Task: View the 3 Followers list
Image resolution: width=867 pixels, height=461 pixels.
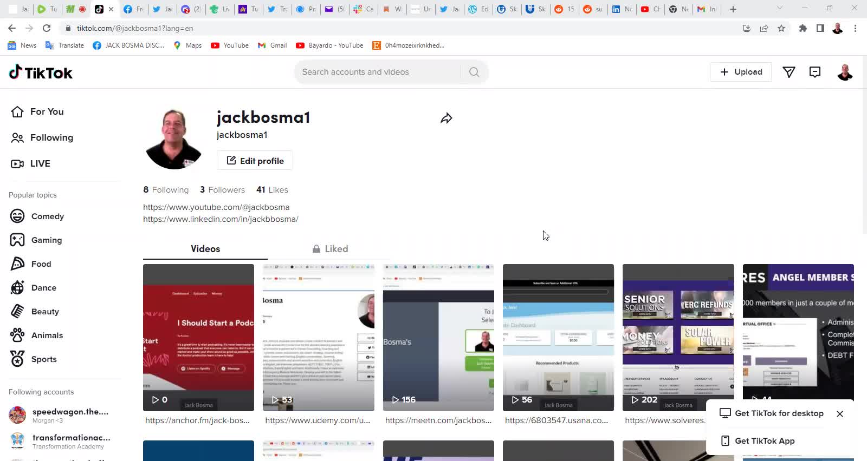Action: 222,190
